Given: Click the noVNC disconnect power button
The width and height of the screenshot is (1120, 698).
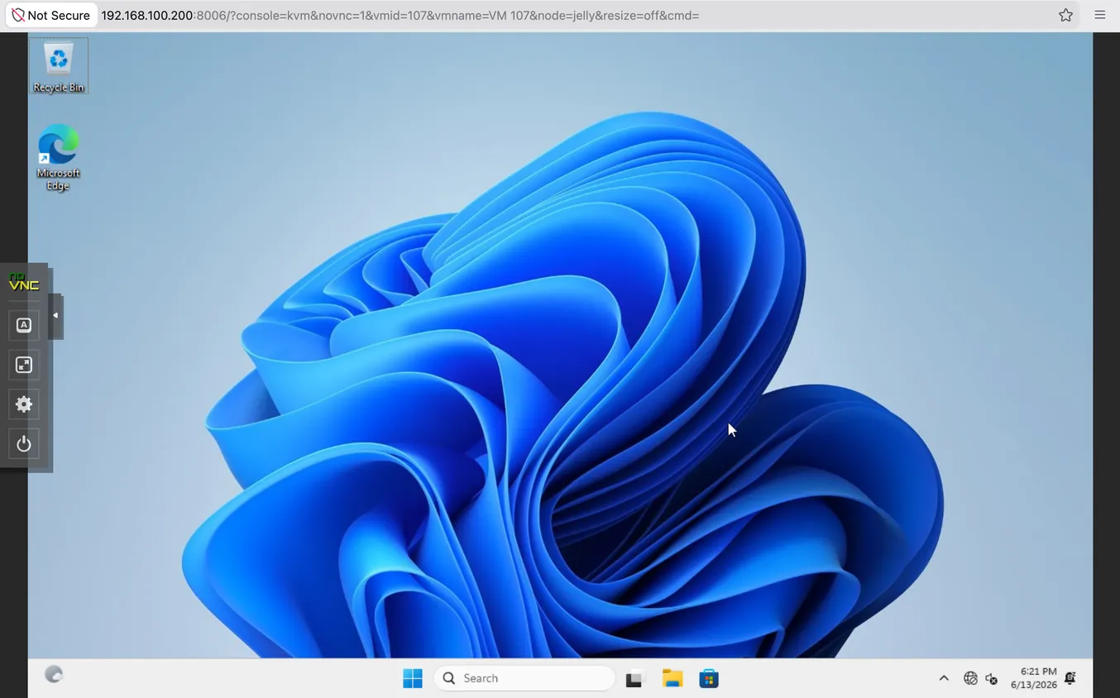Looking at the screenshot, I should point(24,444).
